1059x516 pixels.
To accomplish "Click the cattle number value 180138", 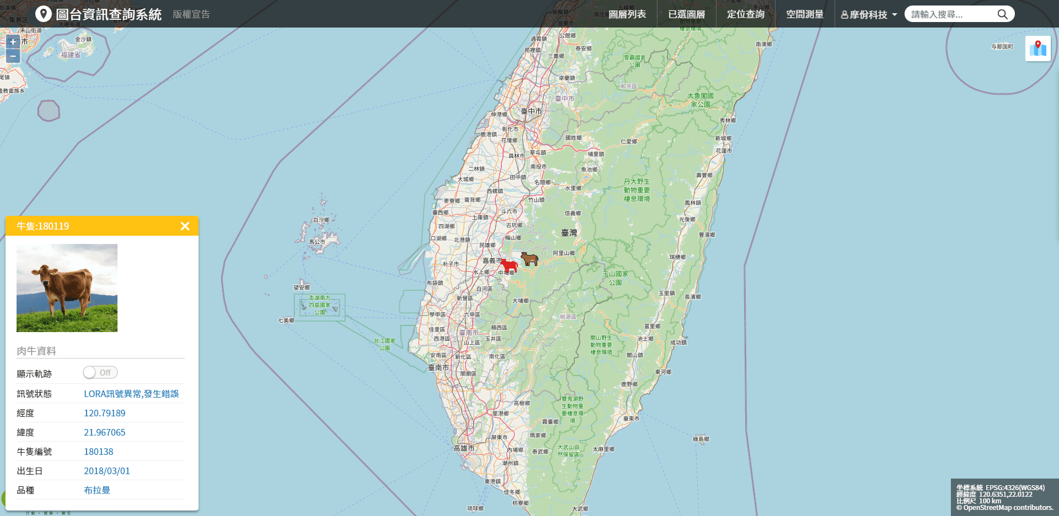I will [98, 452].
